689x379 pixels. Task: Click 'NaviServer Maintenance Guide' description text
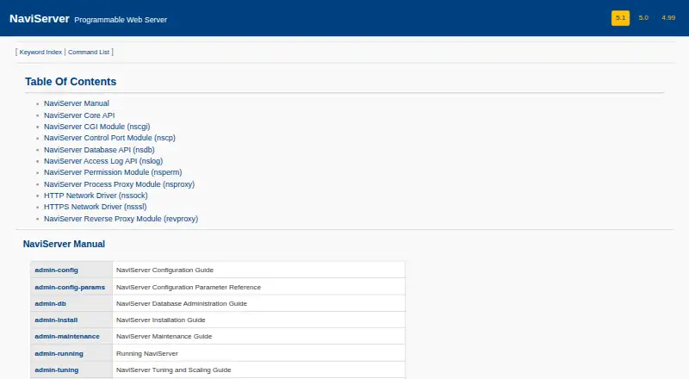click(164, 336)
